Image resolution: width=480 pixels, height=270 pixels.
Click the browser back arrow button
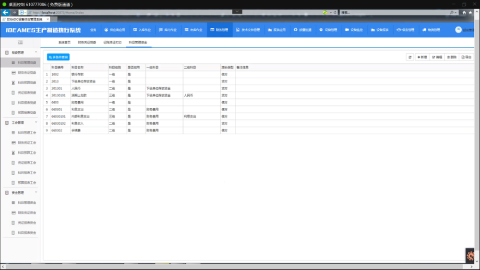pos(5,12)
